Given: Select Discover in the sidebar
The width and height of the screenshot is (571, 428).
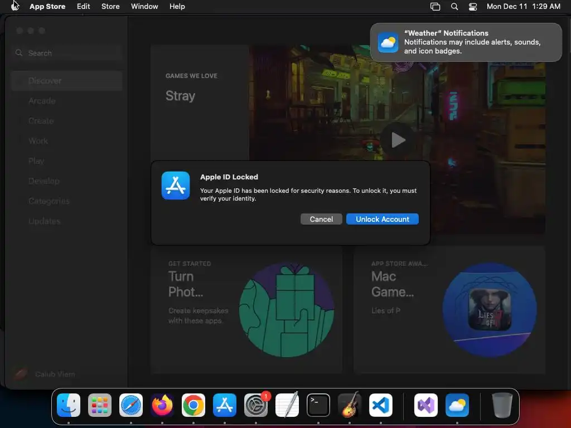Looking at the screenshot, I should point(67,81).
